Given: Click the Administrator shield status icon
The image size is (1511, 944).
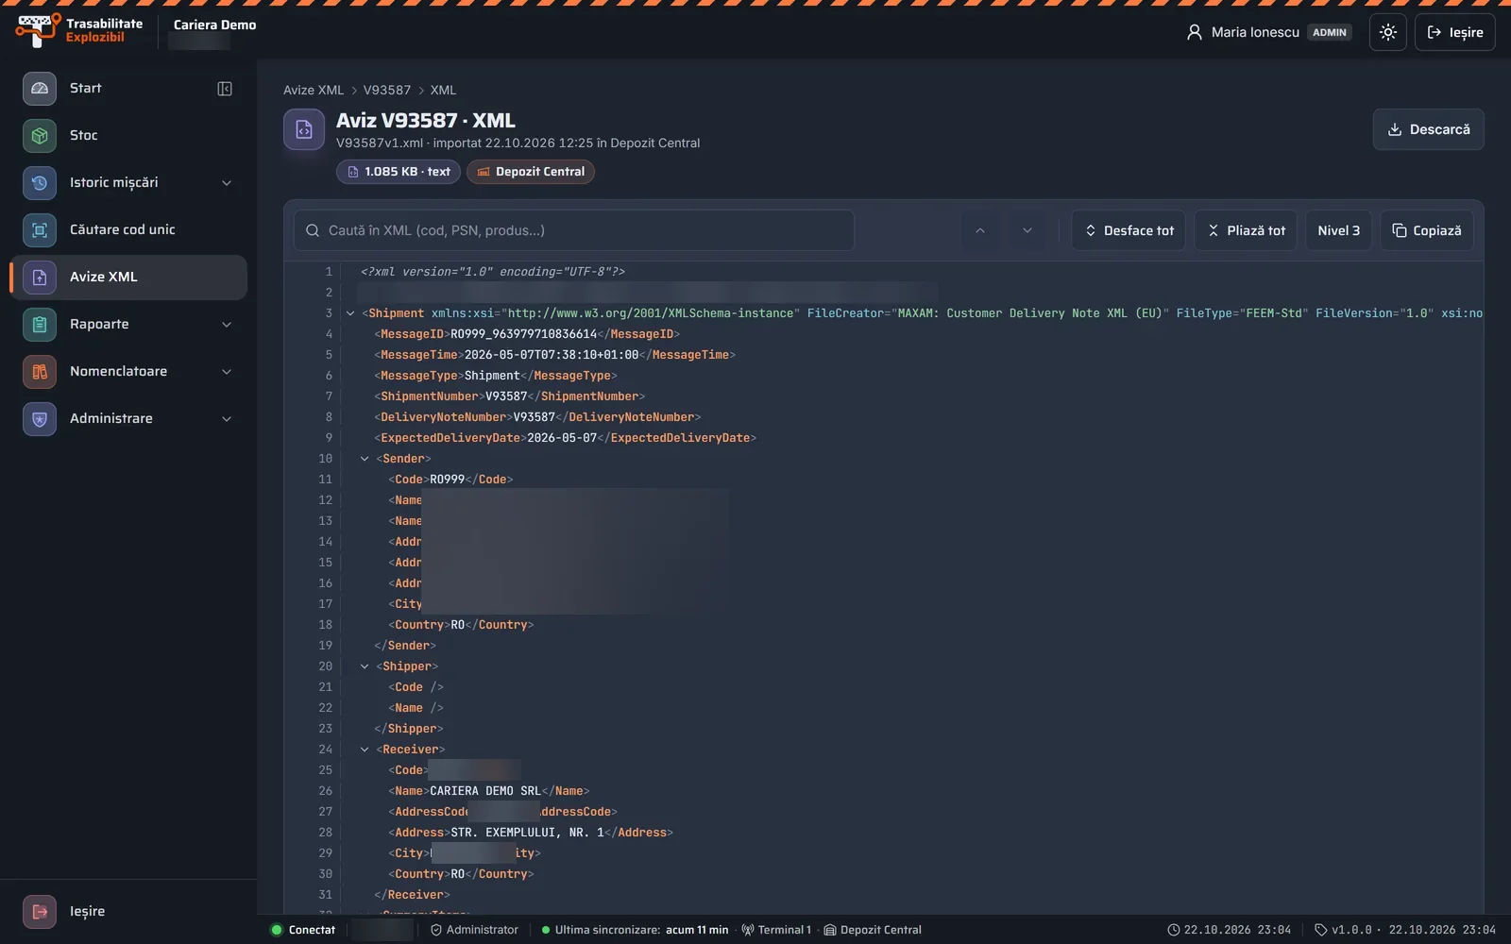Looking at the screenshot, I should pos(436,930).
